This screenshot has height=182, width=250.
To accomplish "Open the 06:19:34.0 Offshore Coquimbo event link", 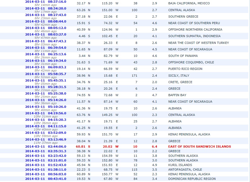I will 46,61.
